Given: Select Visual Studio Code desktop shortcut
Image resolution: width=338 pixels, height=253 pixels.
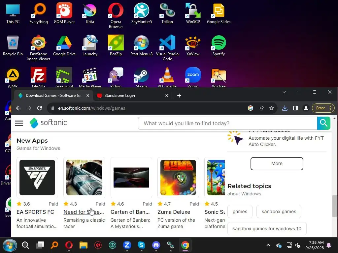Looking at the screenshot, I should click(x=167, y=48).
